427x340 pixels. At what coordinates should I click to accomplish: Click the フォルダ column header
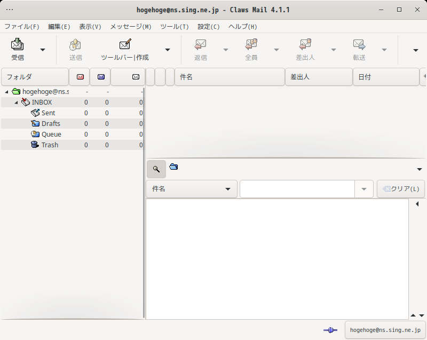click(x=35, y=77)
